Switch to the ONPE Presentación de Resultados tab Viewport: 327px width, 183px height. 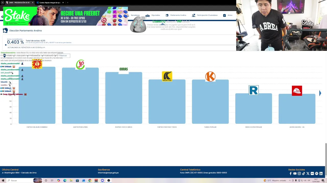(x=19, y=3)
